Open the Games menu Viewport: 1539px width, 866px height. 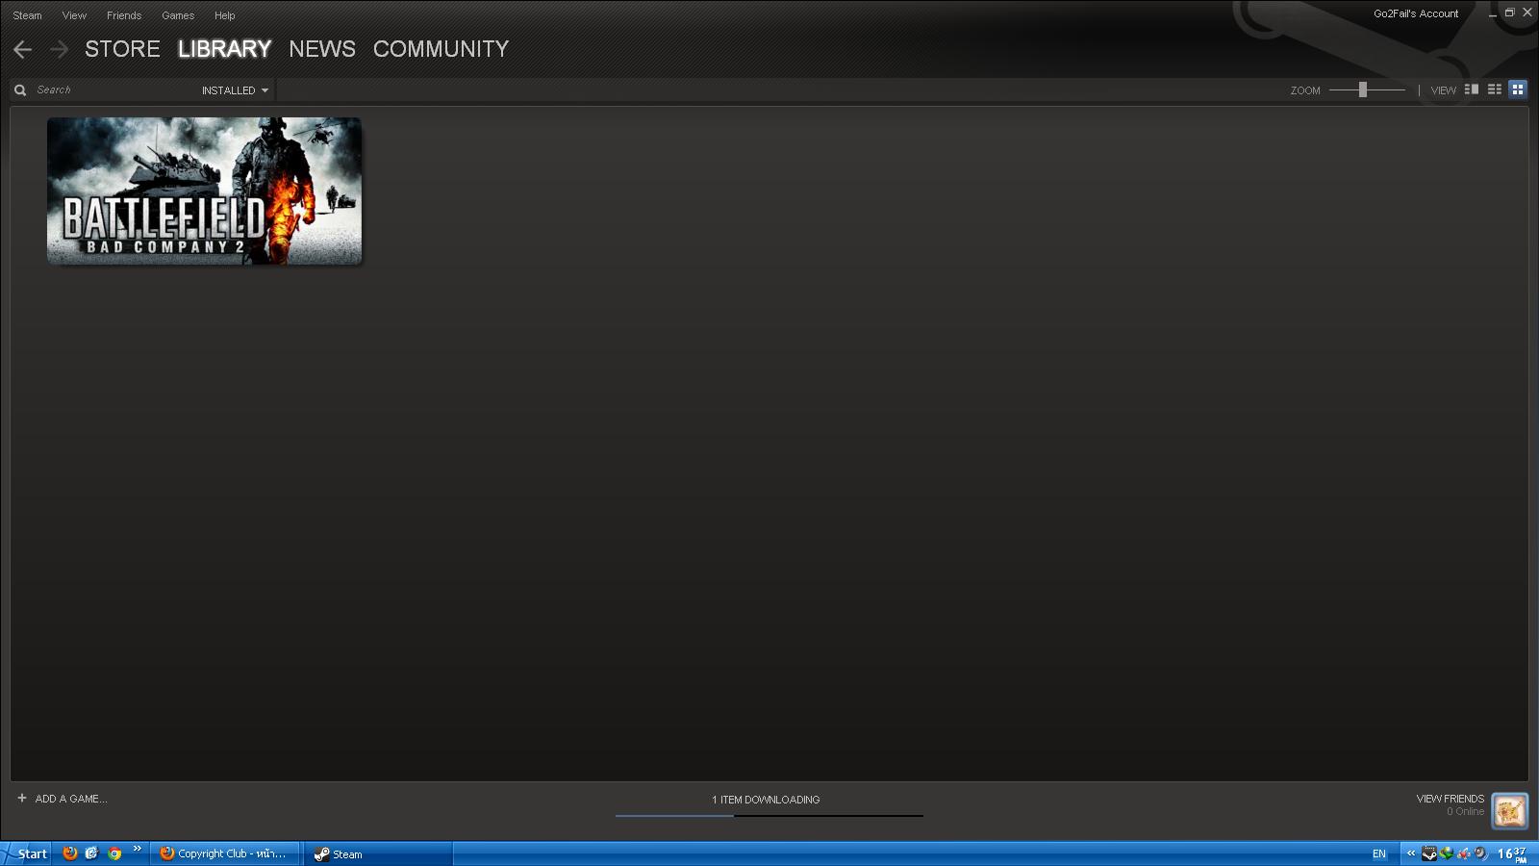point(178,15)
